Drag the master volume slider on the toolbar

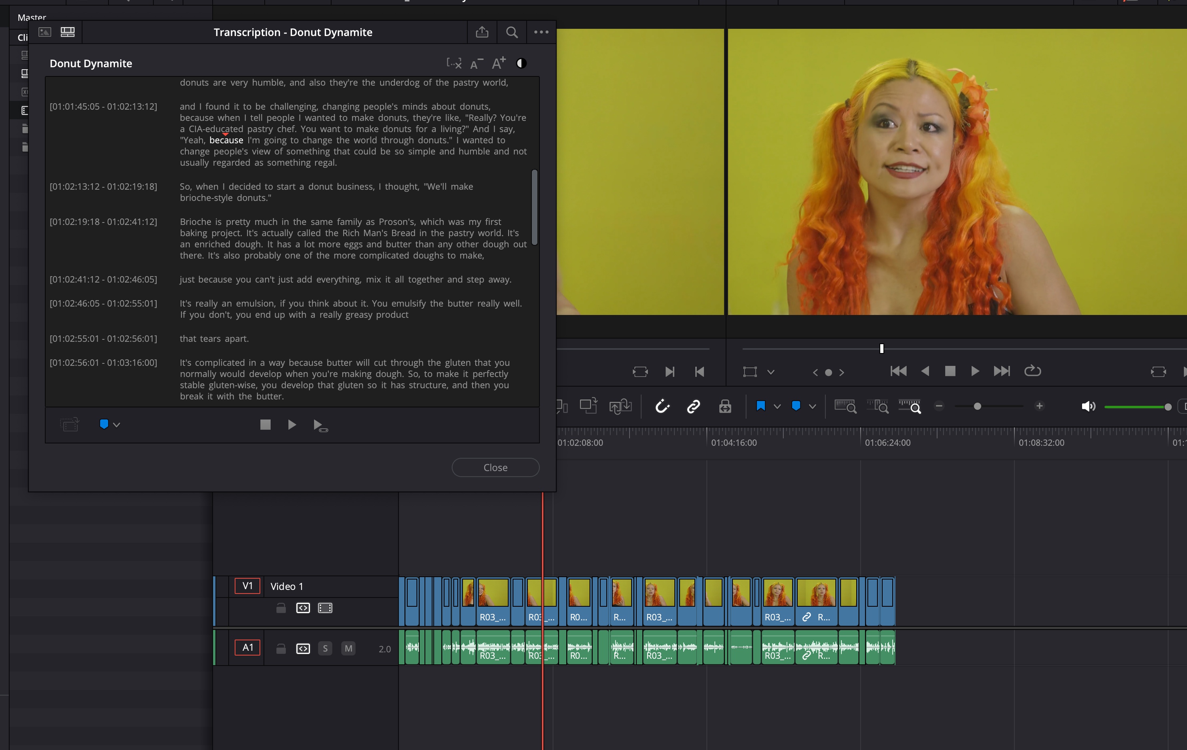pos(1167,406)
